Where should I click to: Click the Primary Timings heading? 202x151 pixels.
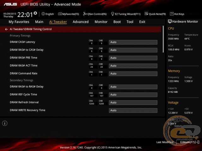[20, 36]
